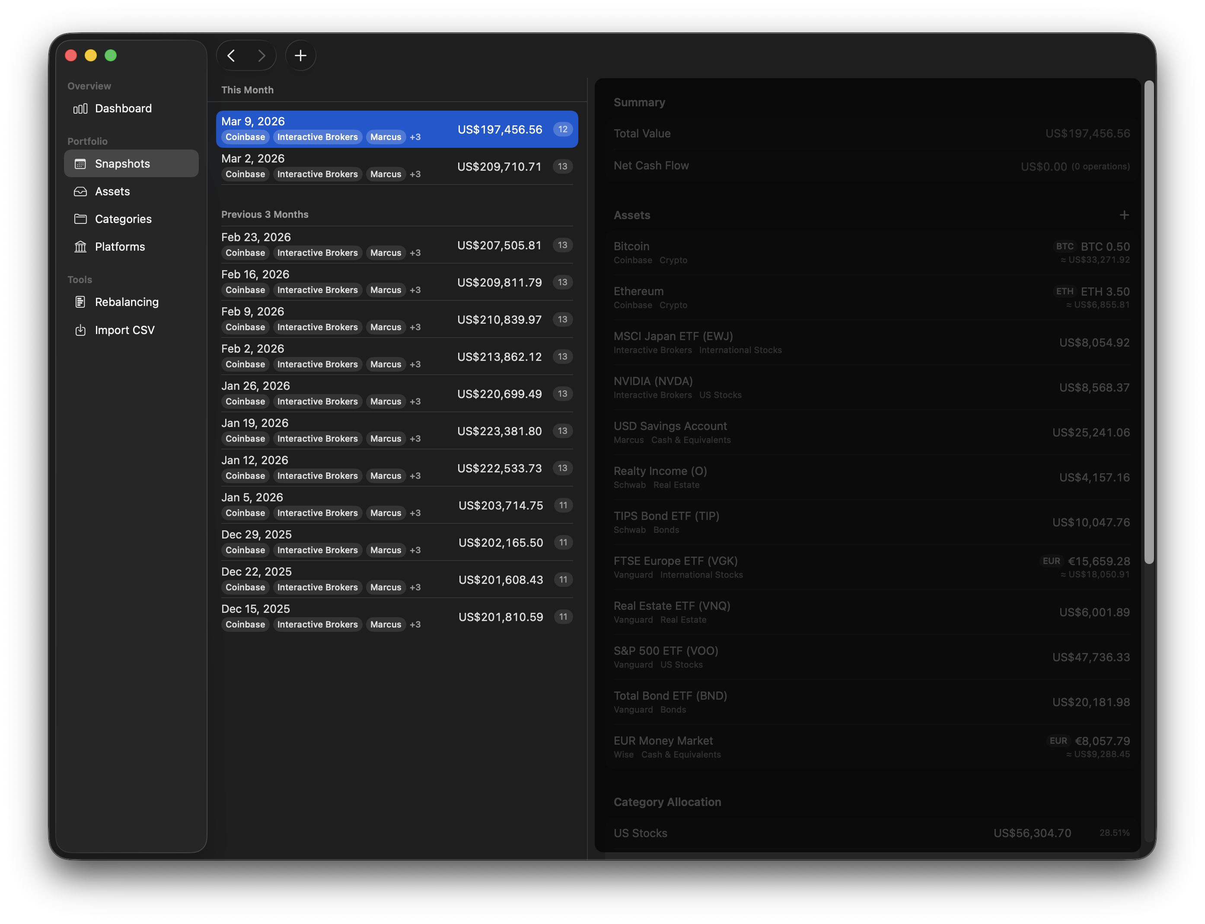Create new snapshot with toolbar plus button
The image size is (1205, 924).
tap(300, 55)
